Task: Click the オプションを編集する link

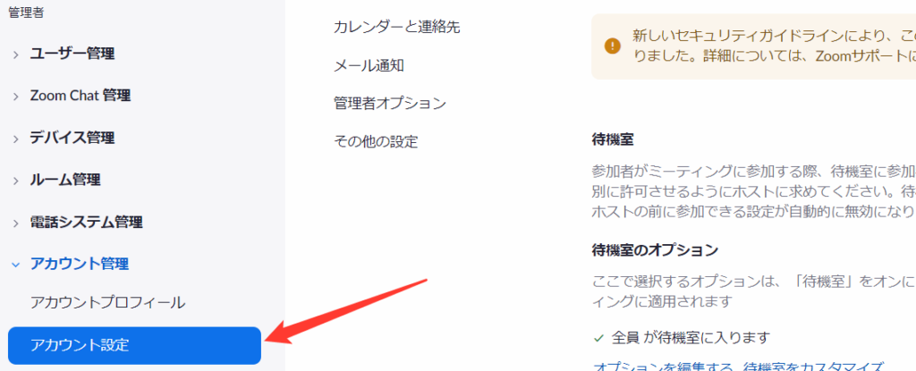Action: [665, 366]
